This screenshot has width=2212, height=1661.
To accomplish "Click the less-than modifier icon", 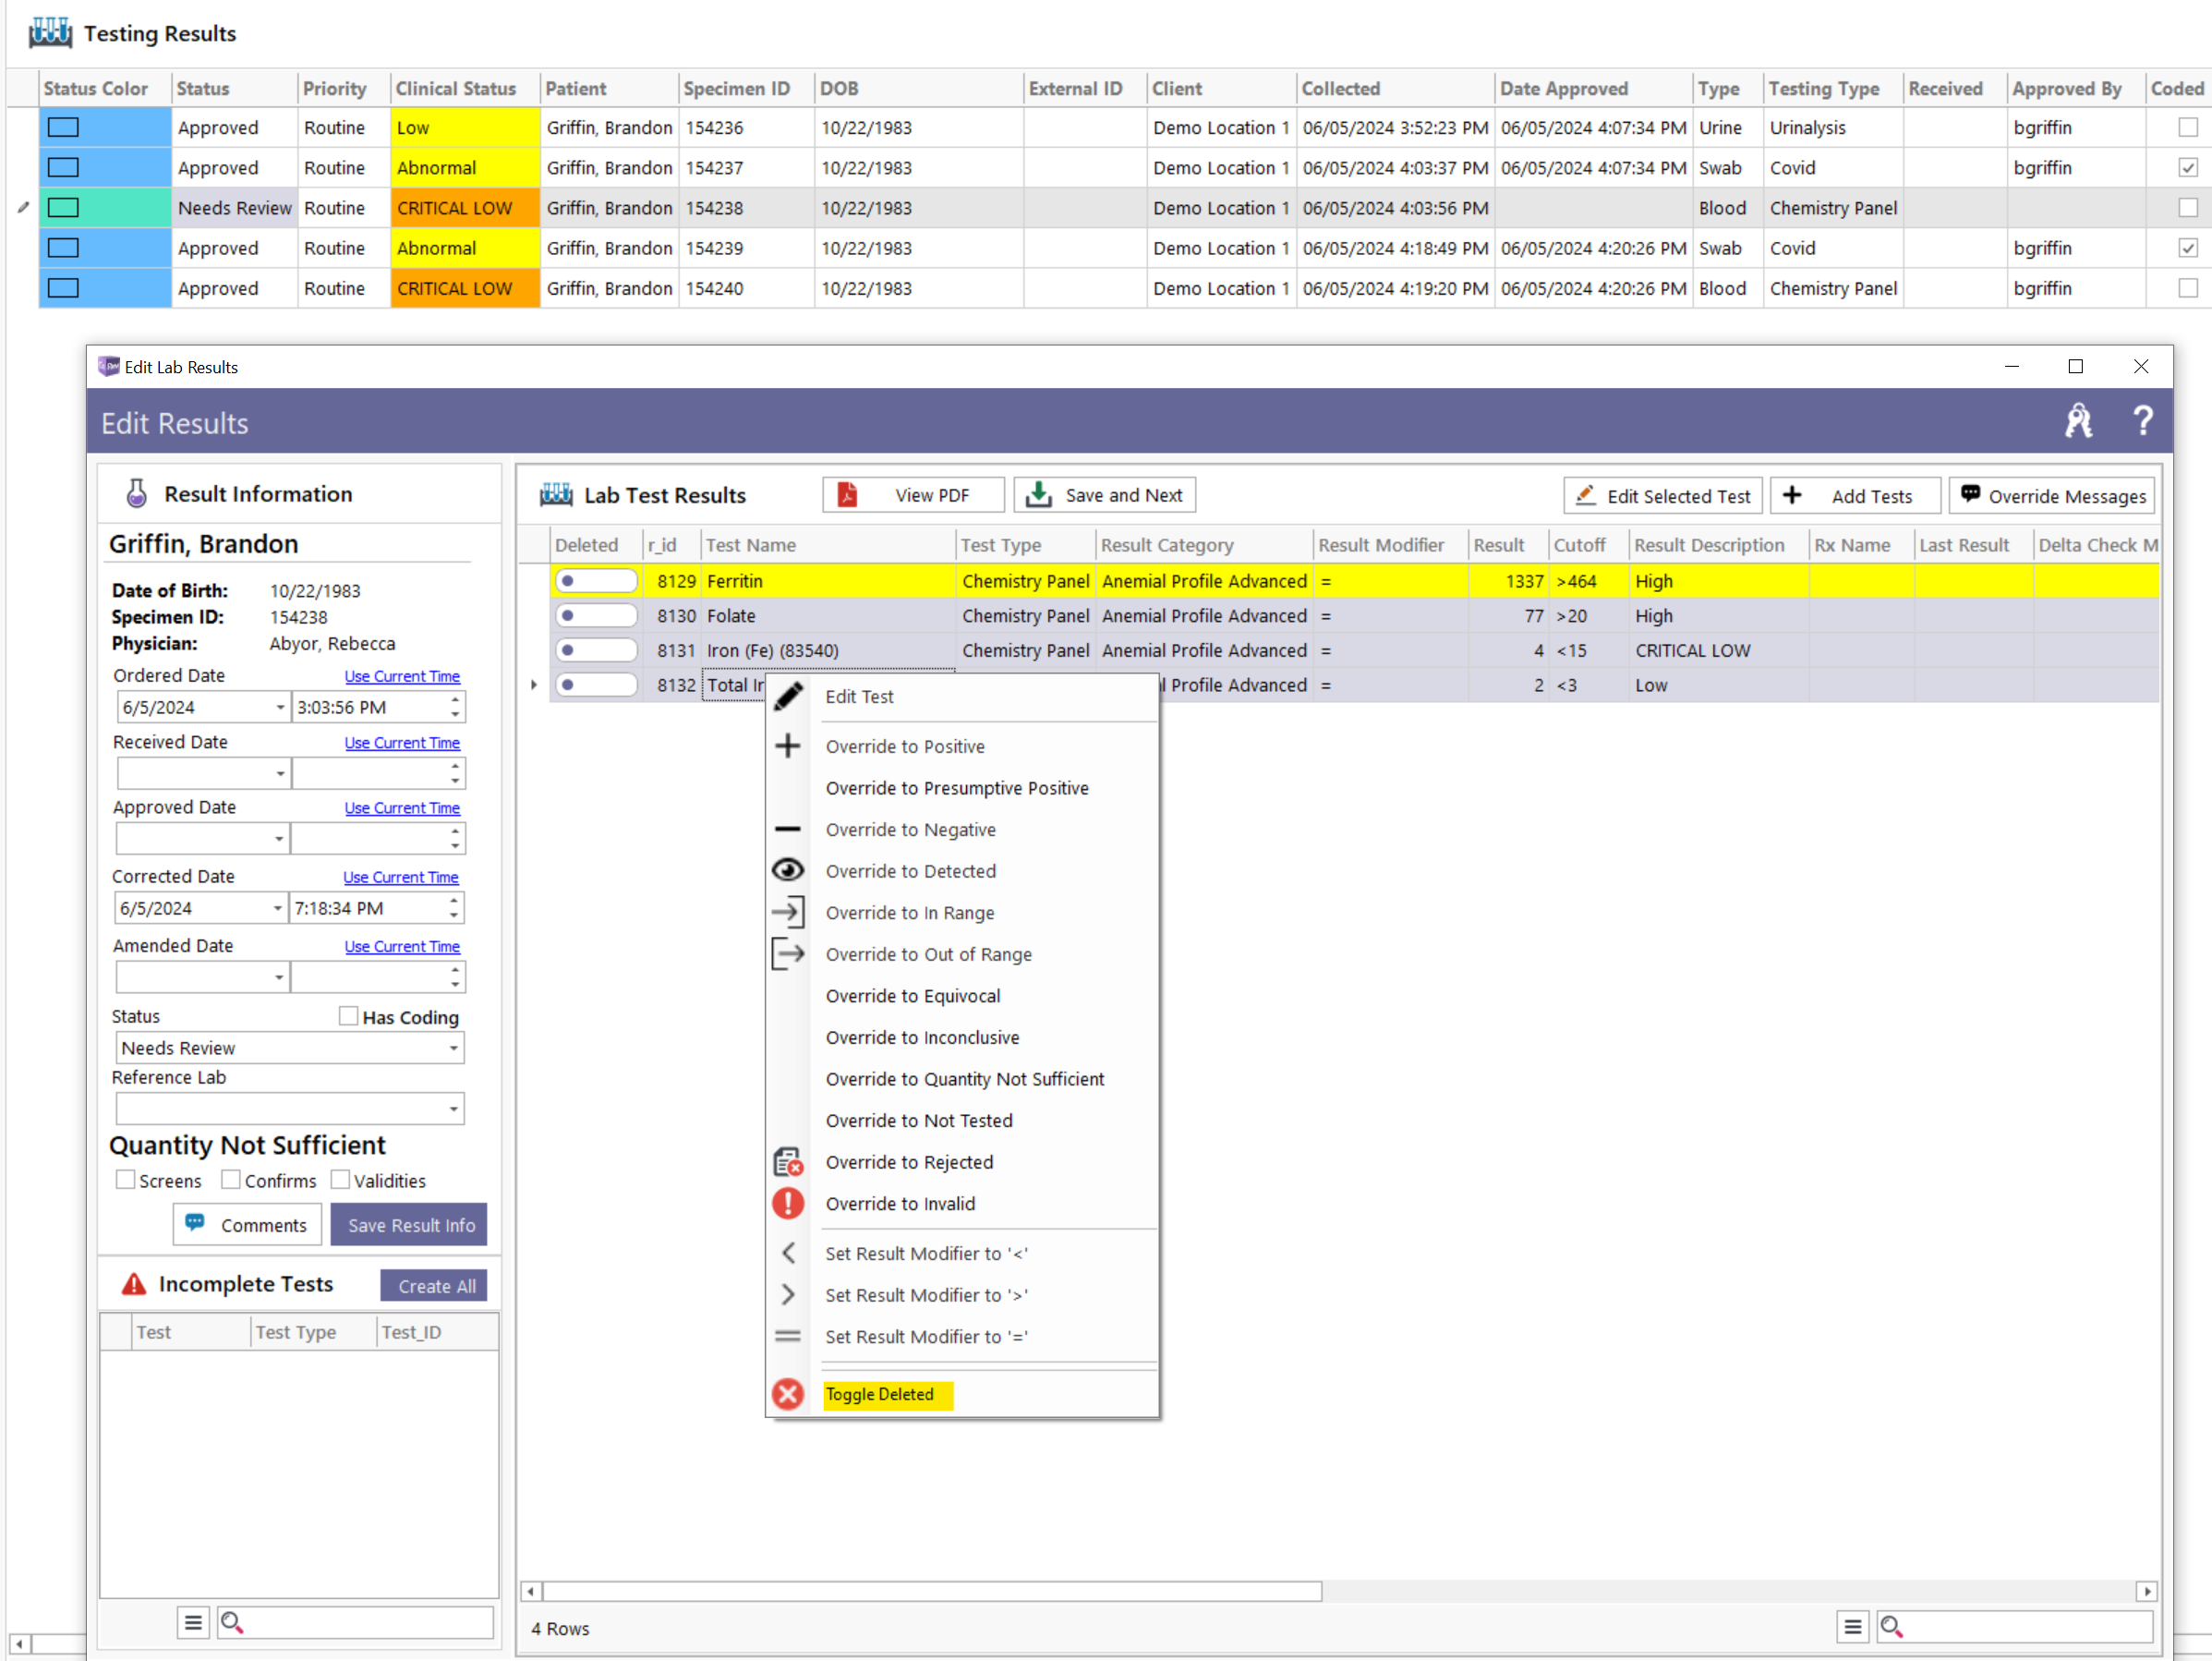I will 788,1253.
